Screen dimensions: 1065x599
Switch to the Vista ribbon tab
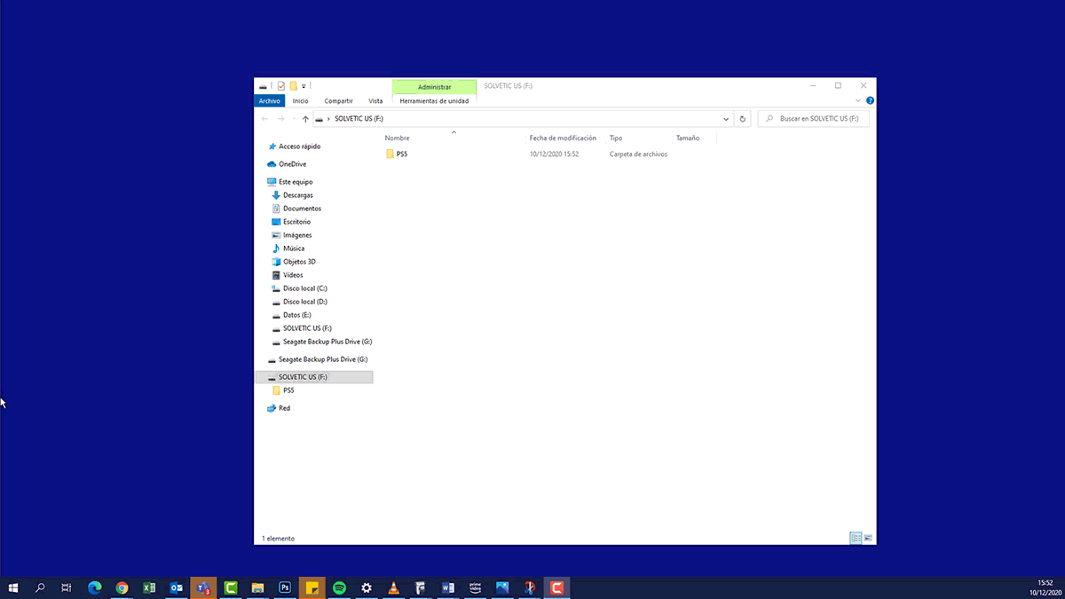click(375, 100)
